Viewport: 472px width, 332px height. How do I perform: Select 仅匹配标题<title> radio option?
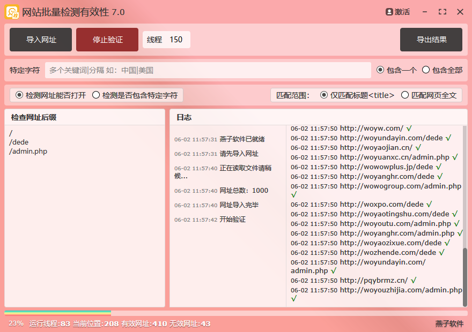[x=357, y=95]
